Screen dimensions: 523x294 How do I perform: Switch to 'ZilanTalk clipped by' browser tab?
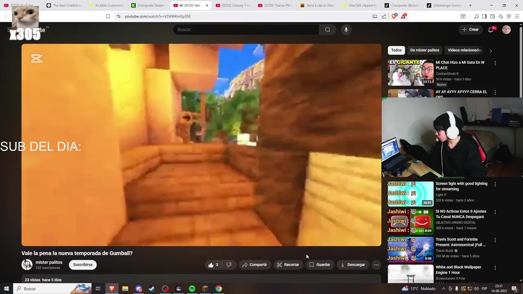click(360, 5)
